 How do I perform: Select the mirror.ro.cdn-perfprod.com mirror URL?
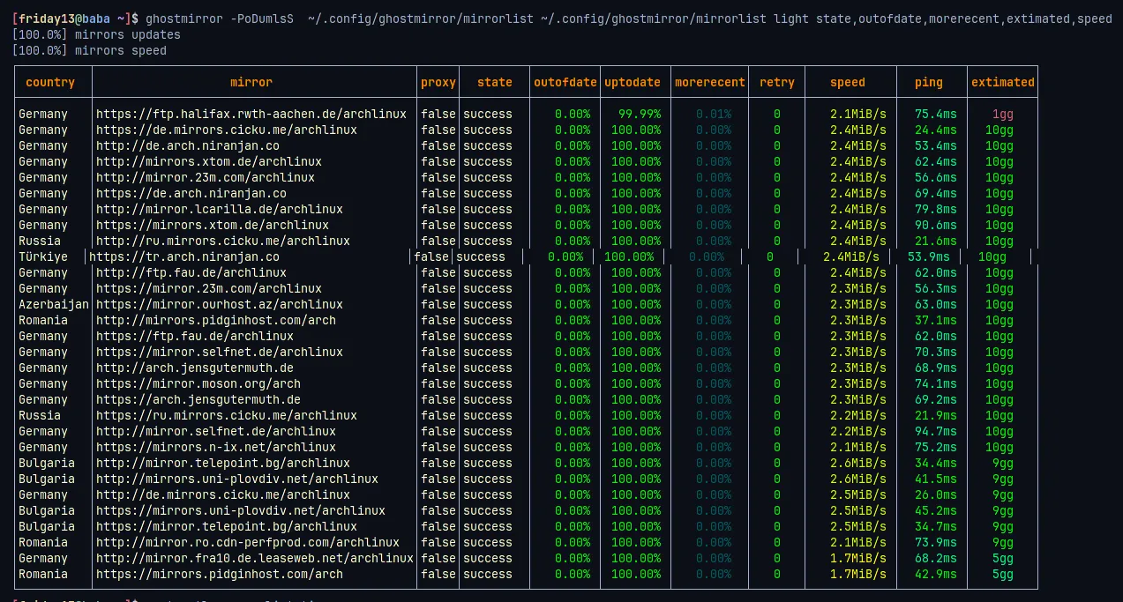click(248, 542)
